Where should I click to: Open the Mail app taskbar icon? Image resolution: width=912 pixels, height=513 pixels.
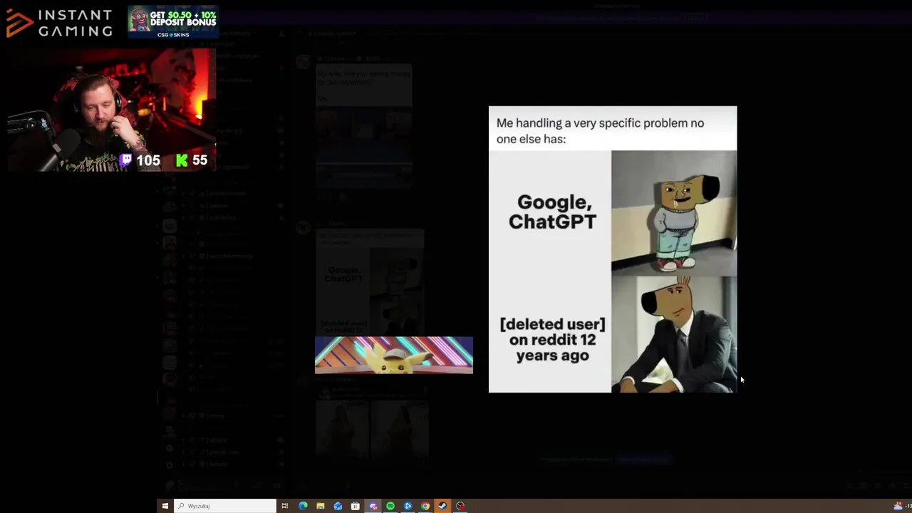pyautogui.click(x=338, y=506)
